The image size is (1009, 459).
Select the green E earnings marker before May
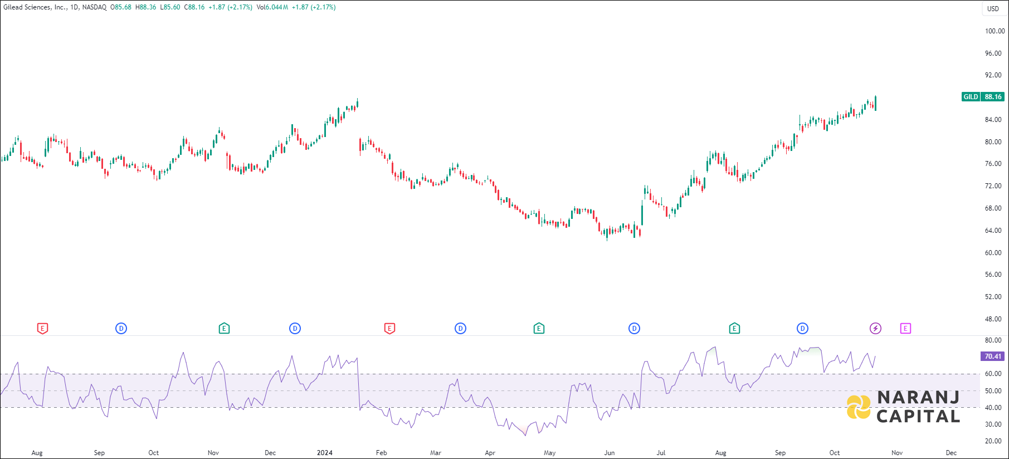539,329
